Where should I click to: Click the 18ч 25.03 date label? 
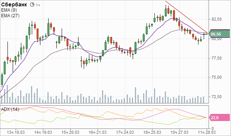[152, 132]
